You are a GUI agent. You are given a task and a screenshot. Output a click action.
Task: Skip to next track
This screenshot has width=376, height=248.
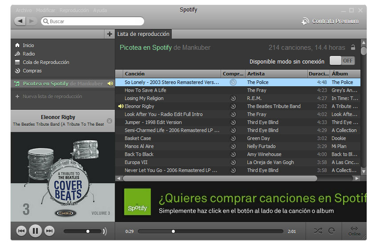click(x=49, y=231)
